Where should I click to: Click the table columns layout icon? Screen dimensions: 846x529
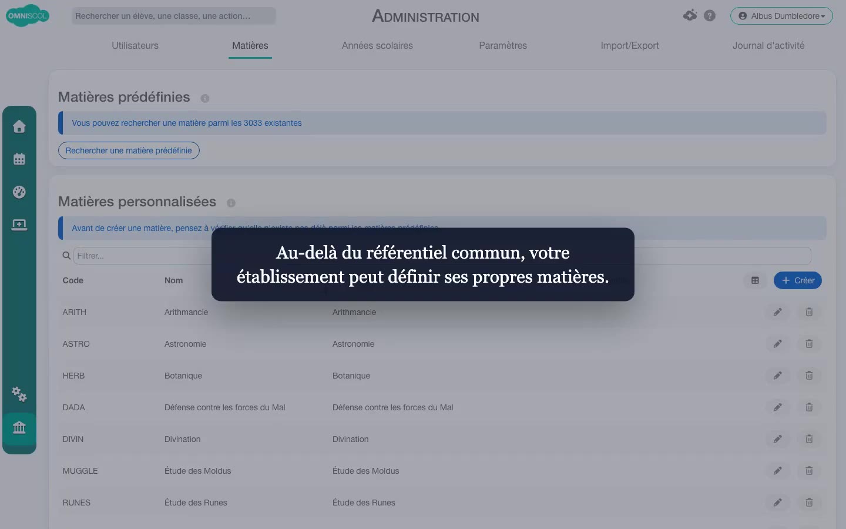(755, 280)
